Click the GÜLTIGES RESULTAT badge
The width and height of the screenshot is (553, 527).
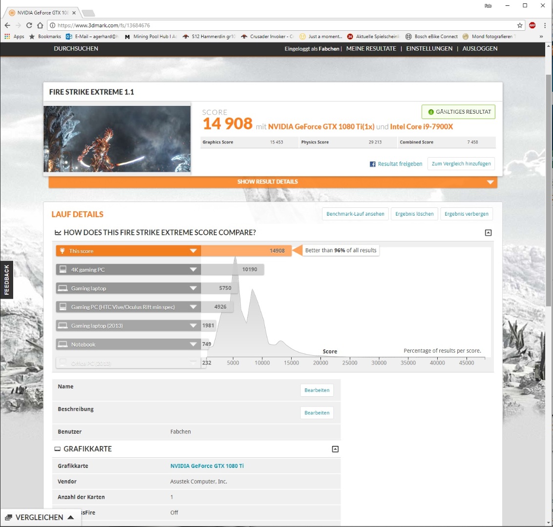[458, 112]
